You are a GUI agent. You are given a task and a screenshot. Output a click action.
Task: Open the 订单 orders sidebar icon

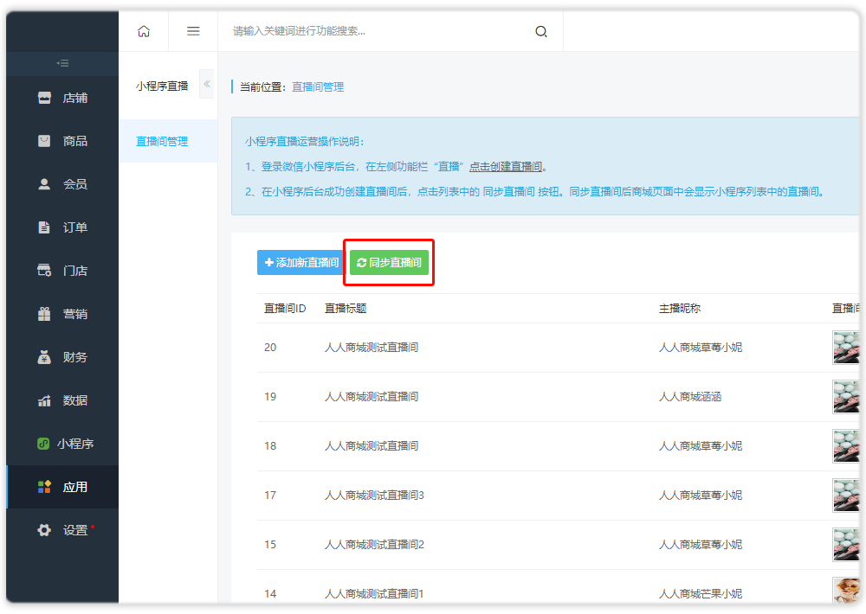coord(44,227)
